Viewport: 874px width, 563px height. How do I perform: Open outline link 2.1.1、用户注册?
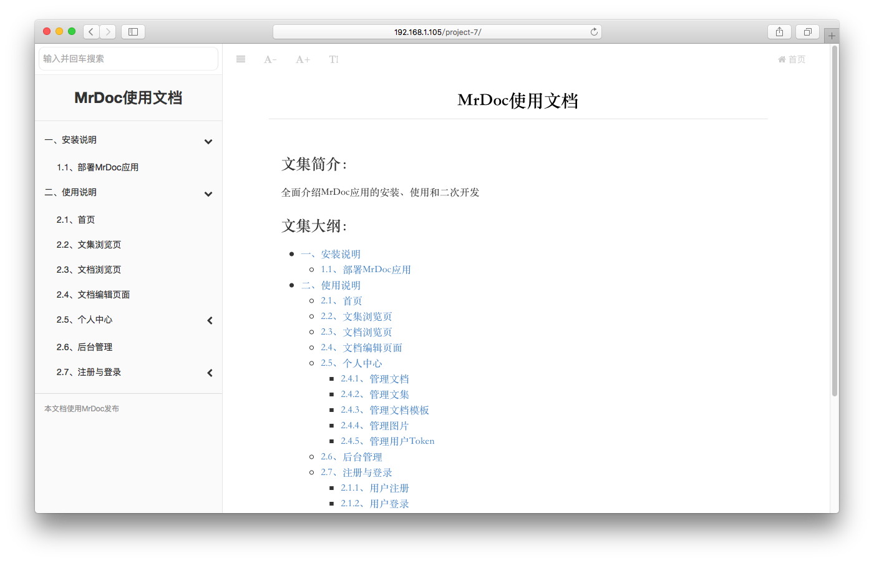(375, 488)
